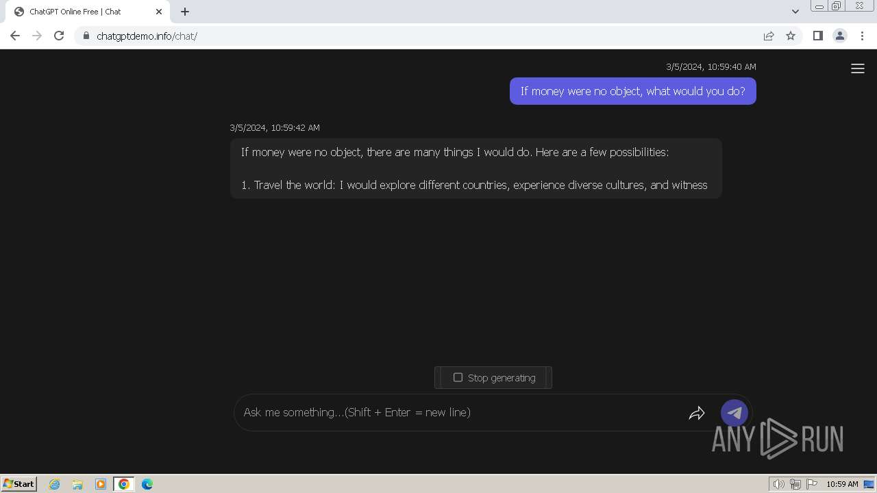Expand the tab search dropdown arrow
Viewport: 877px width, 493px height.
795,12
